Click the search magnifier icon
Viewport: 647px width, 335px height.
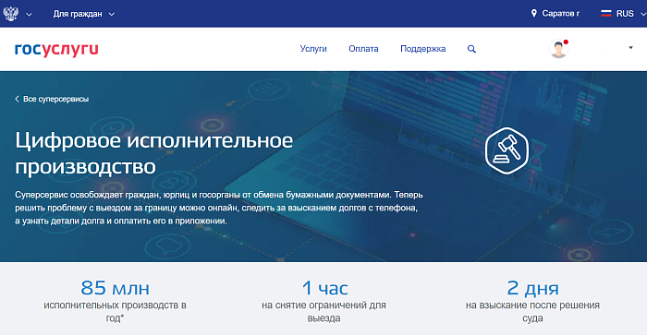471,49
